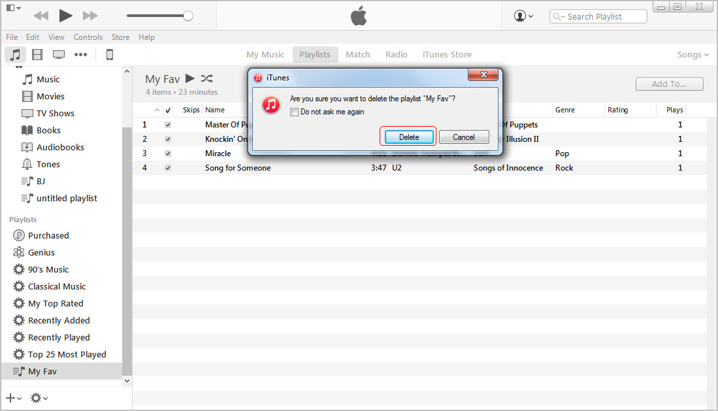Select the Playlists tab
Viewport: 718px width, 411px height.
tap(315, 54)
